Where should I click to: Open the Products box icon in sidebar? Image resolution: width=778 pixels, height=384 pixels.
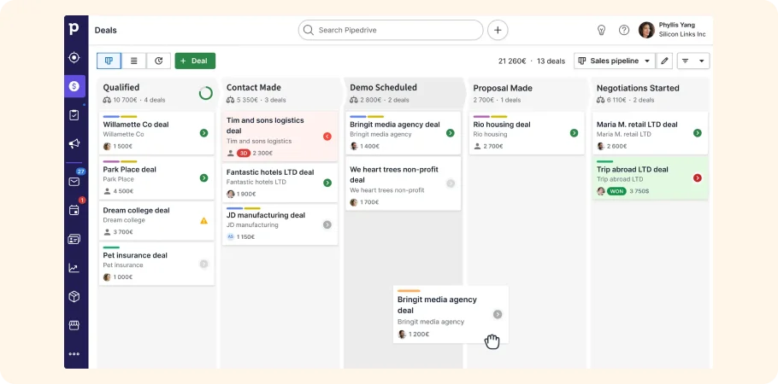(74, 296)
